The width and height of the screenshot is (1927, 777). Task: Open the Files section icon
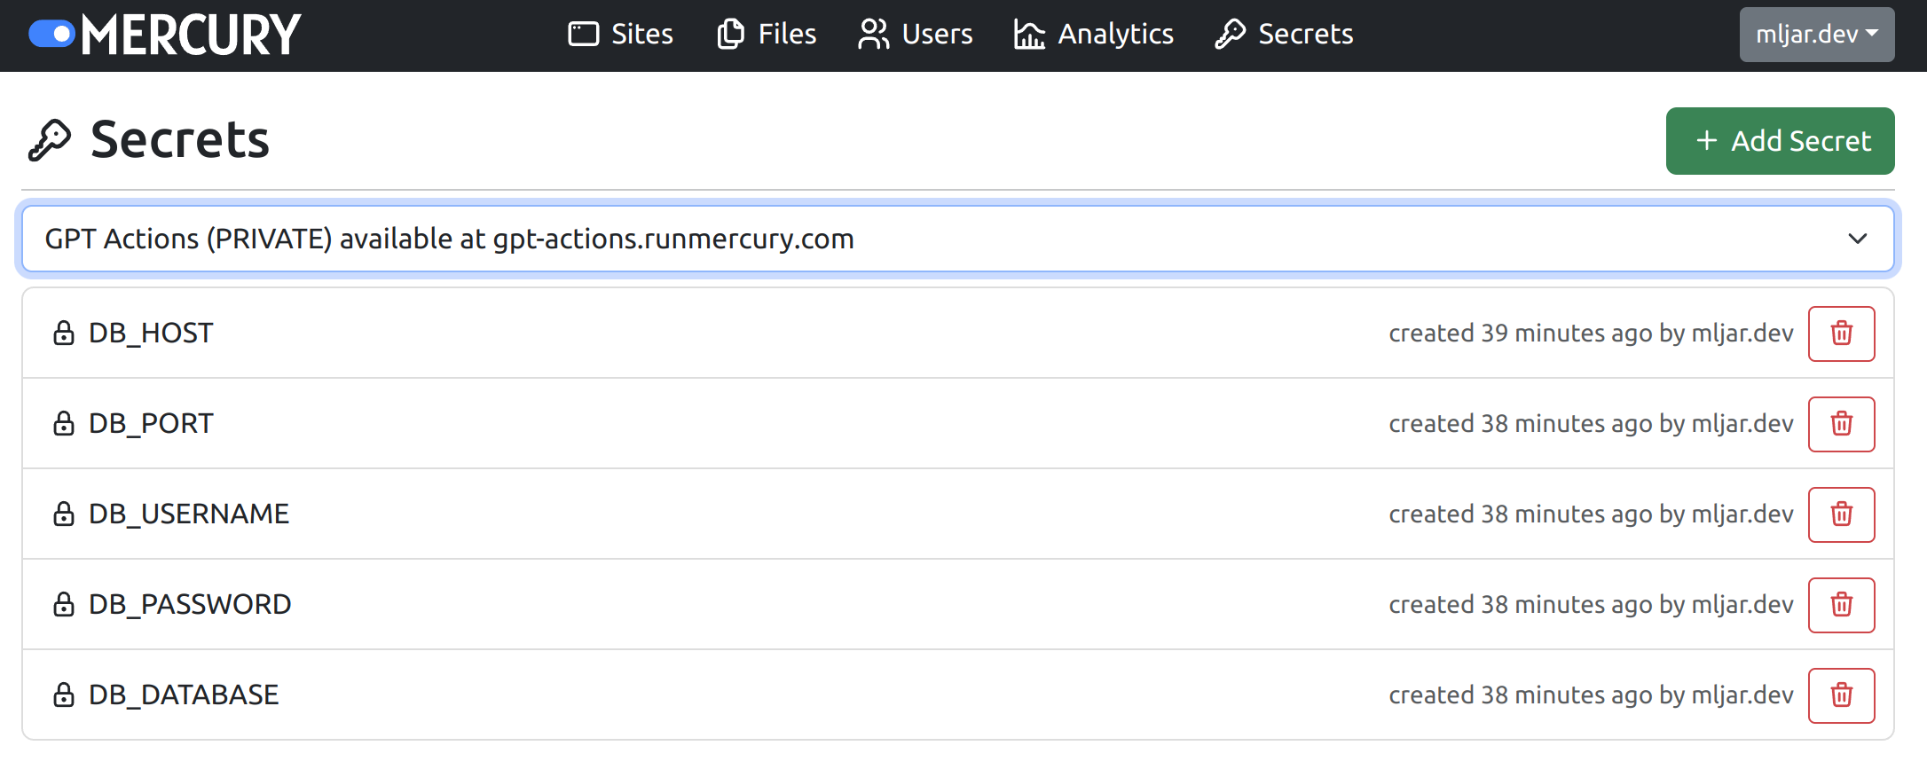(x=728, y=34)
